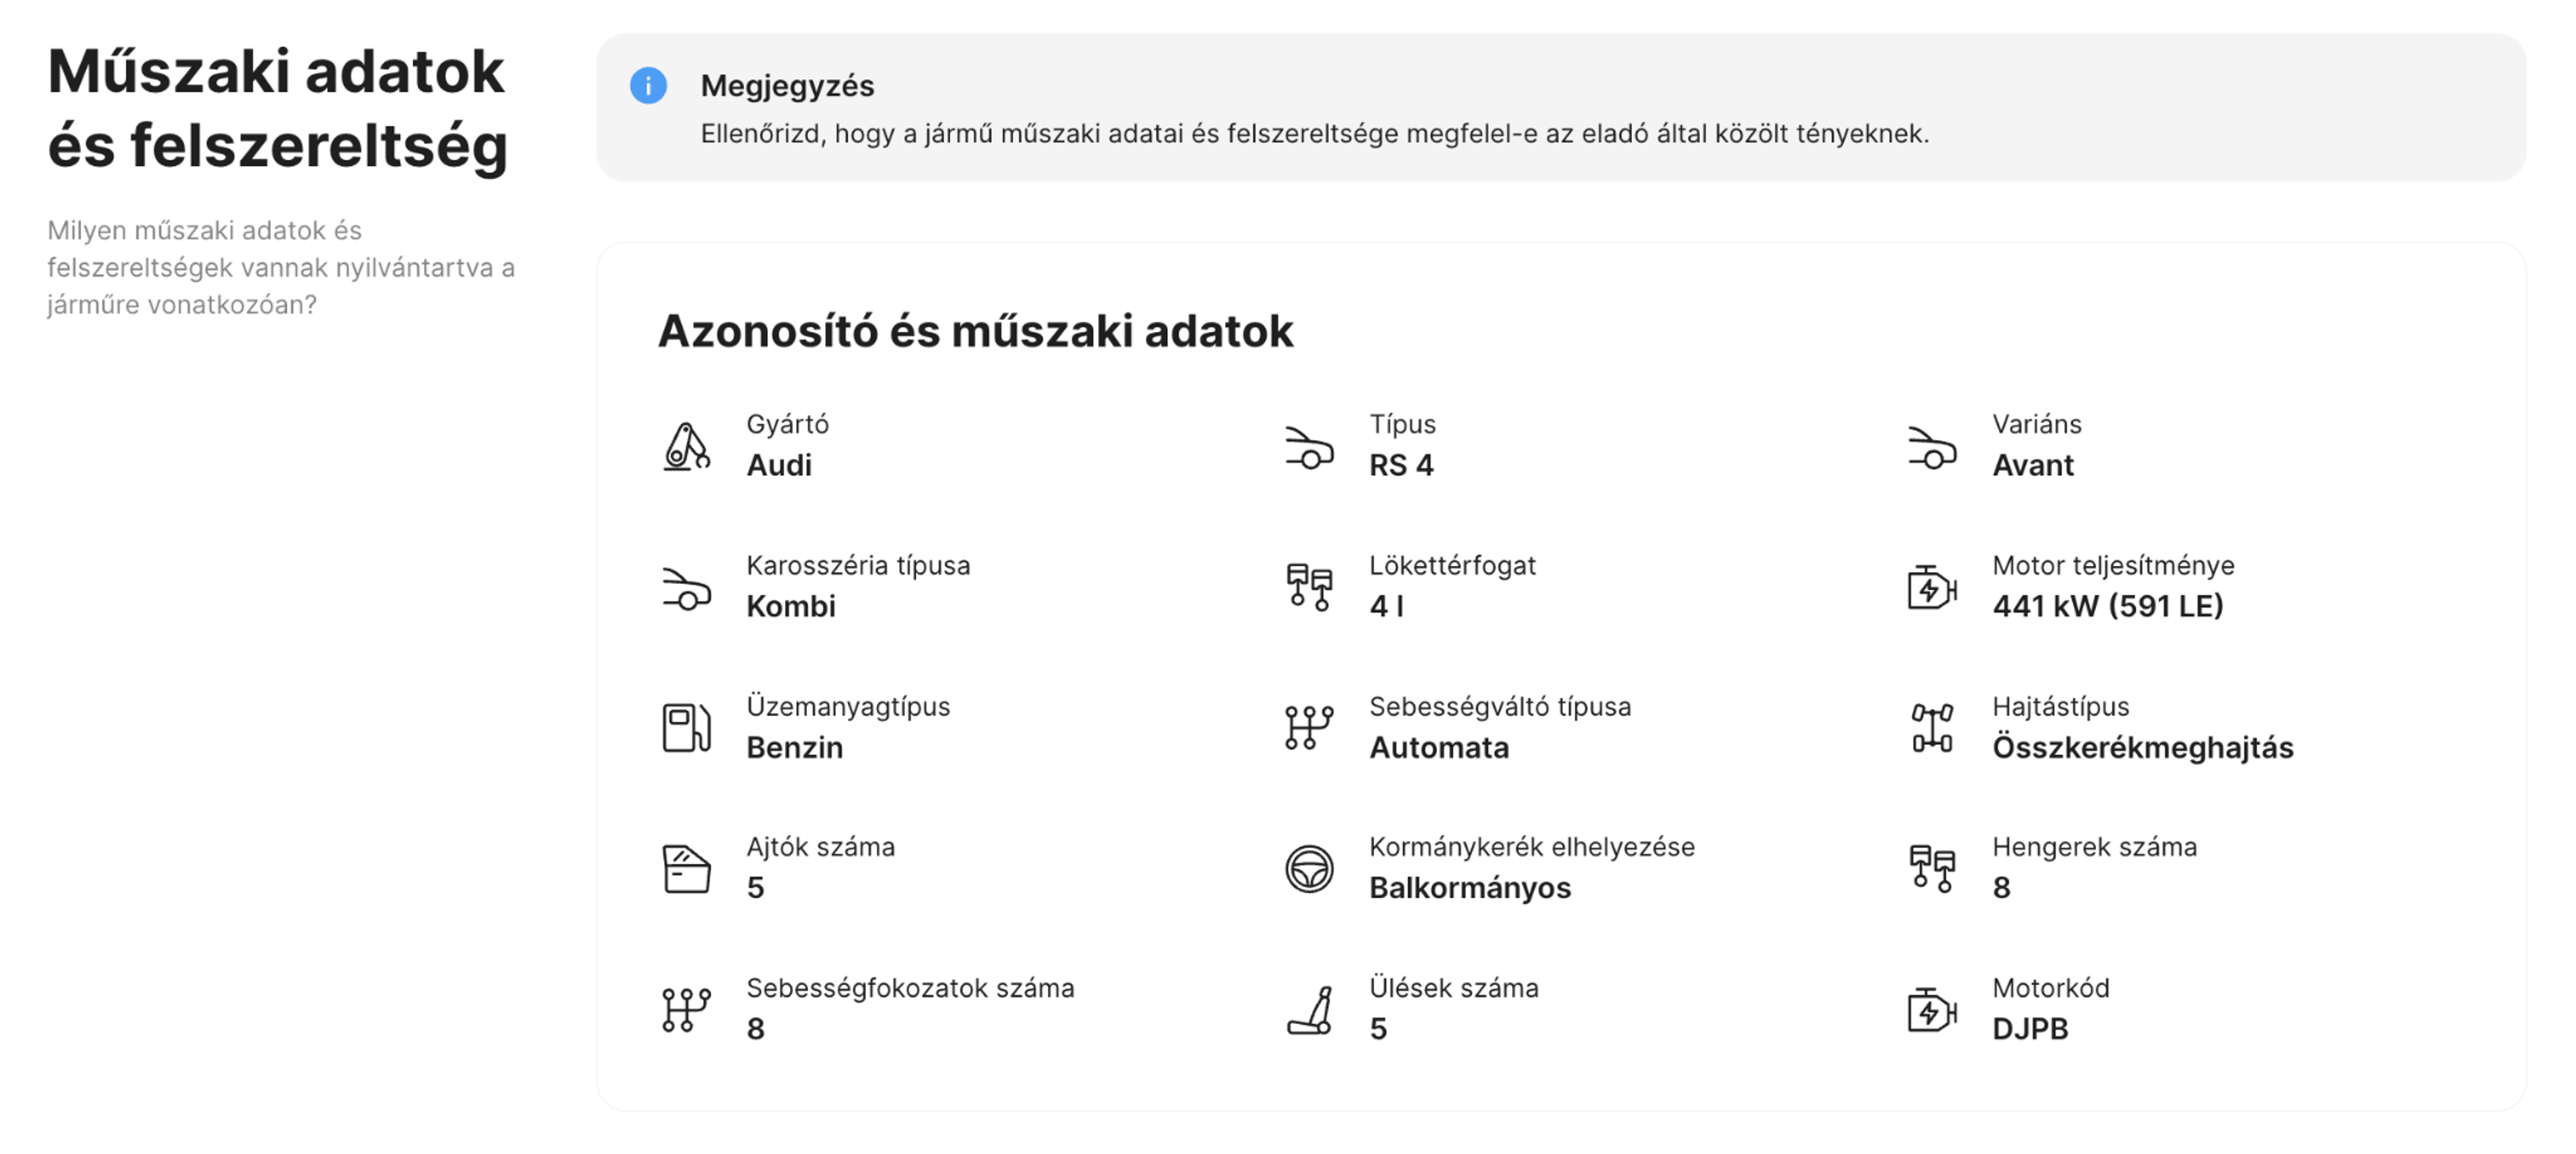Viewport: 2576px width, 1154px height.
Task: Click the Hengerek száma value 8
Action: [x=2001, y=888]
